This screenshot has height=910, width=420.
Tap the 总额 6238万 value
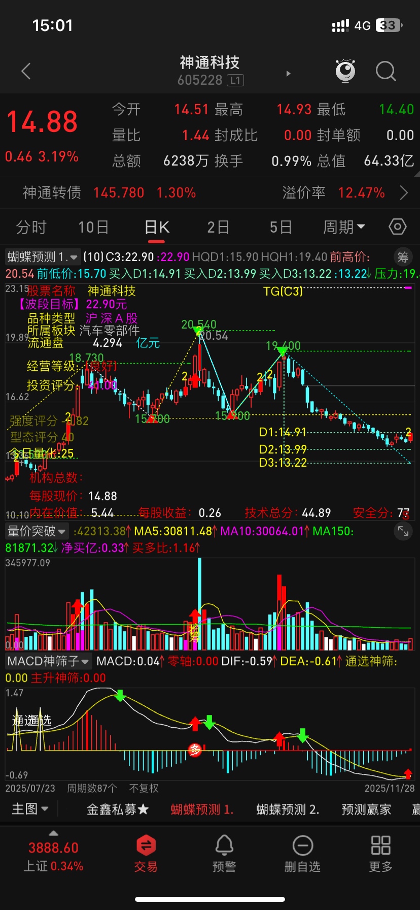186,161
